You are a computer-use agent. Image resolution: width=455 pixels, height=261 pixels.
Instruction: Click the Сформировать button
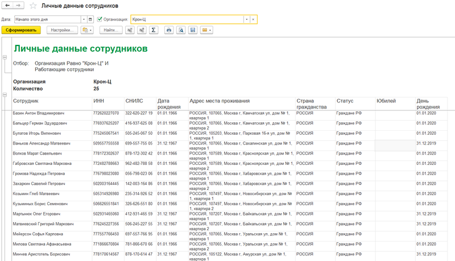(21, 30)
